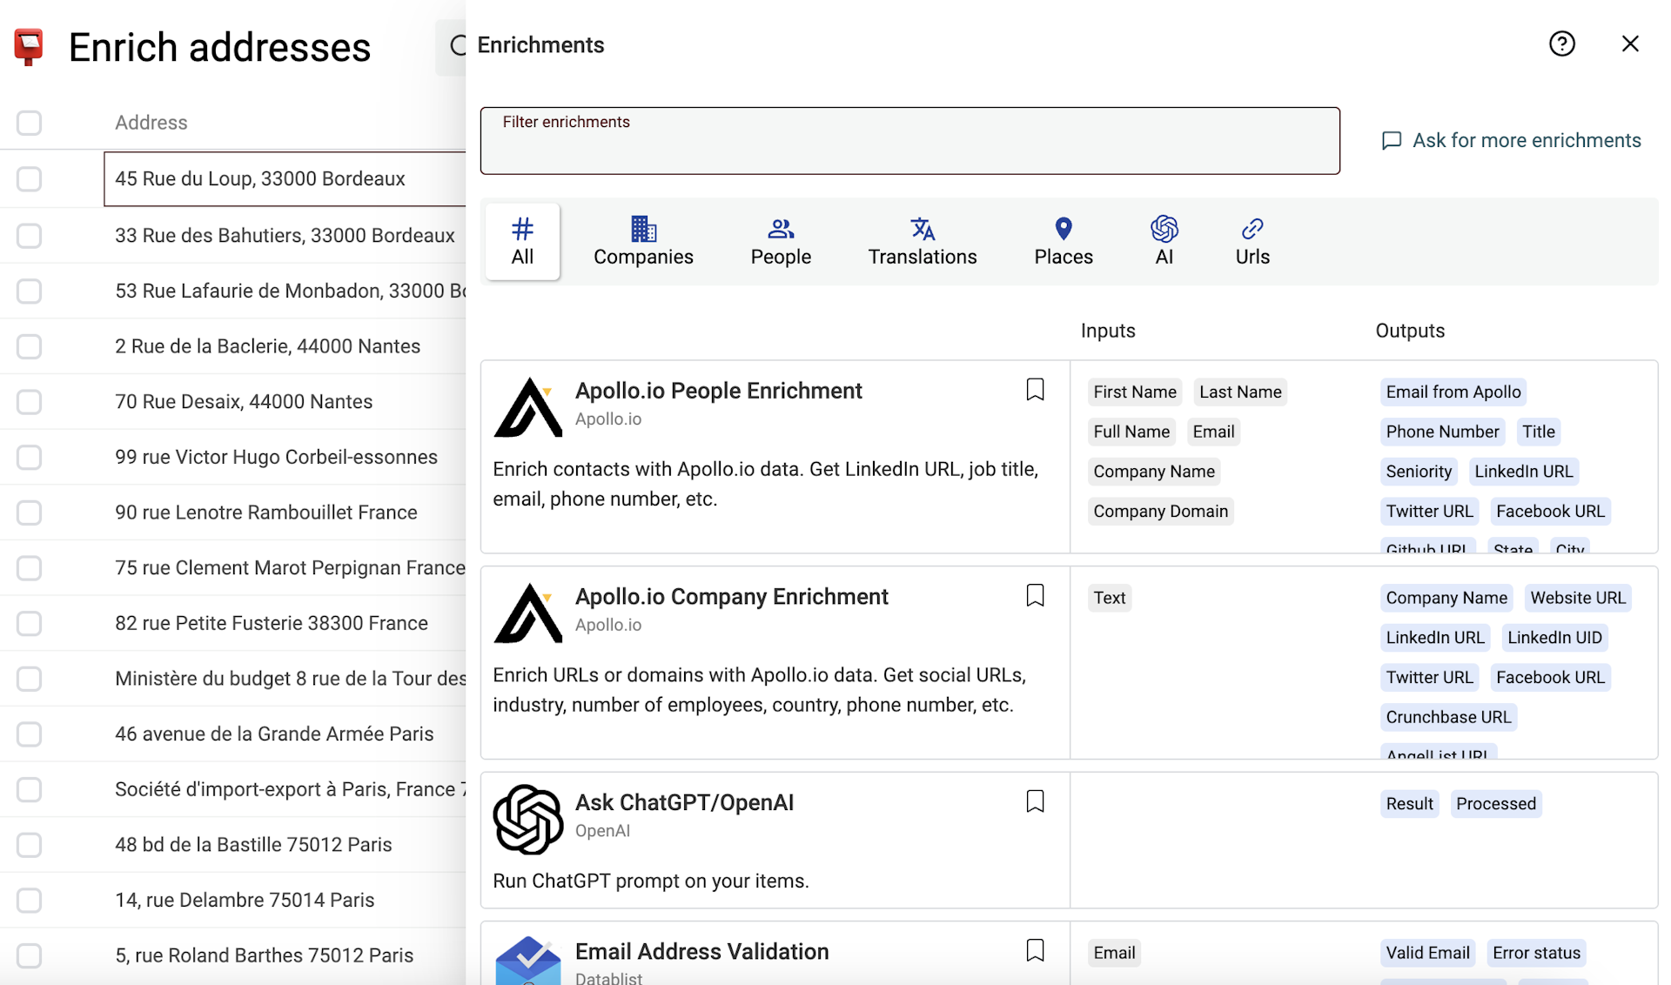The width and height of the screenshot is (1671, 985).
Task: Click the Filter enrichments input field
Action: (x=909, y=140)
